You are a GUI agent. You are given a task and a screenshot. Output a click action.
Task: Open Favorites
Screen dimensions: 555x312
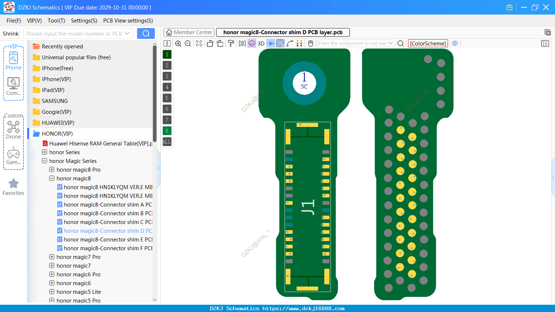[x=13, y=187]
